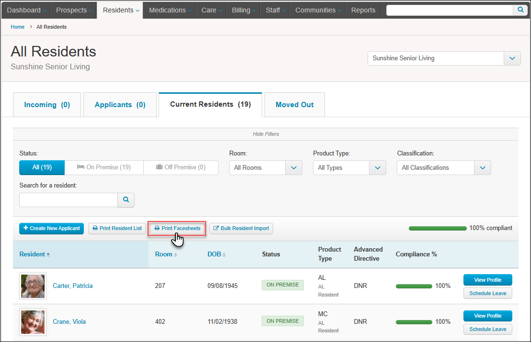Open the Dashboard menu

[26, 10]
